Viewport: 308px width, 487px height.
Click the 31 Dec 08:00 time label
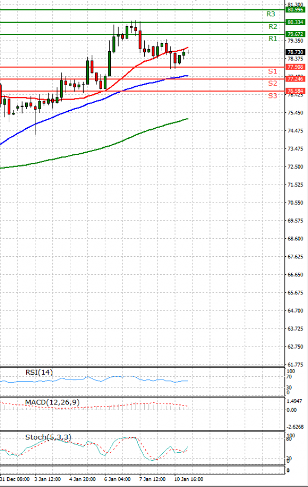(x=14, y=479)
